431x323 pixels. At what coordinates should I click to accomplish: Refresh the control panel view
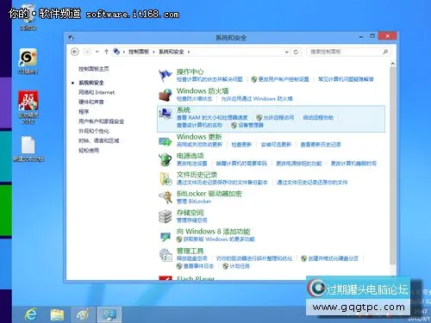tap(296, 52)
